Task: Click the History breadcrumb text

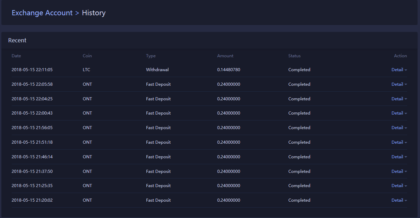Action: point(94,13)
